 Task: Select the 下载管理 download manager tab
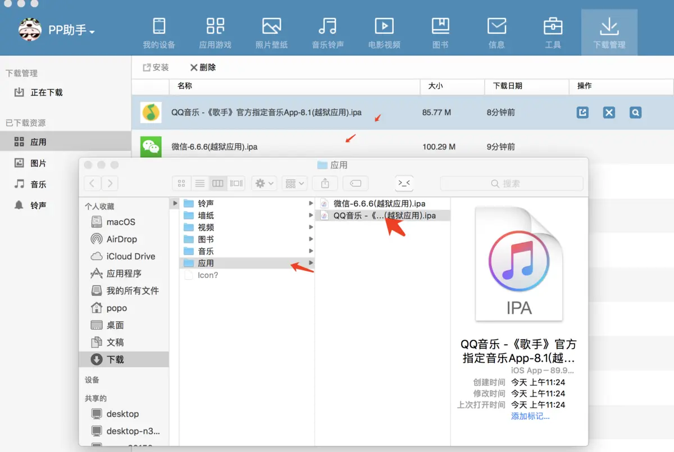point(609,33)
